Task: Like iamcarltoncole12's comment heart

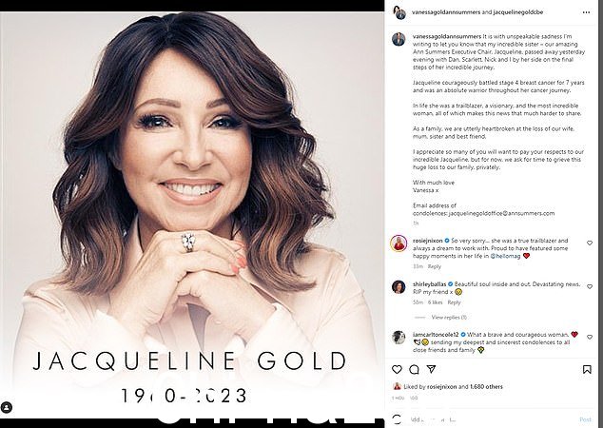Action: [x=590, y=337]
